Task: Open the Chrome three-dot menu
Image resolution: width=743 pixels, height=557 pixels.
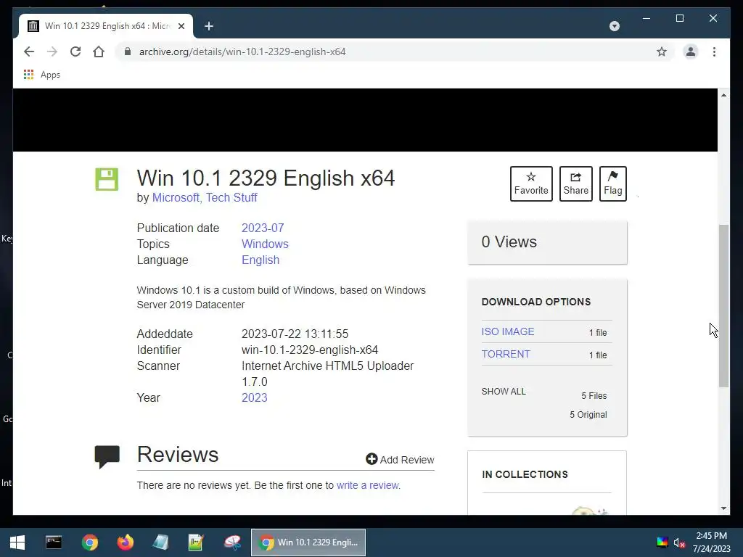Action: 714,51
